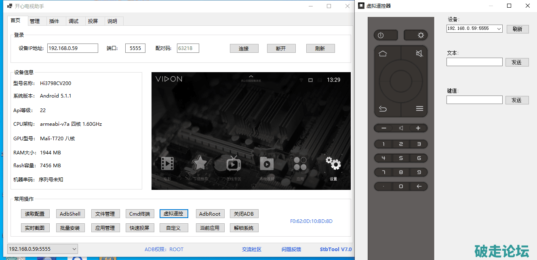Open the bottom-left device selection dropdown
Image resolution: width=537 pixels, height=260 pixels.
point(73,249)
